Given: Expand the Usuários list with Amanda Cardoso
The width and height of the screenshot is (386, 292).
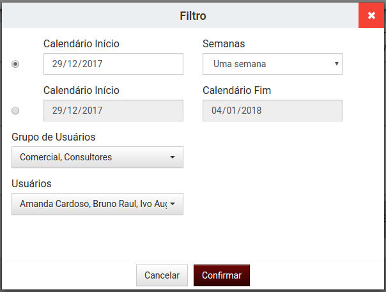Looking at the screenshot, I should point(93,204).
